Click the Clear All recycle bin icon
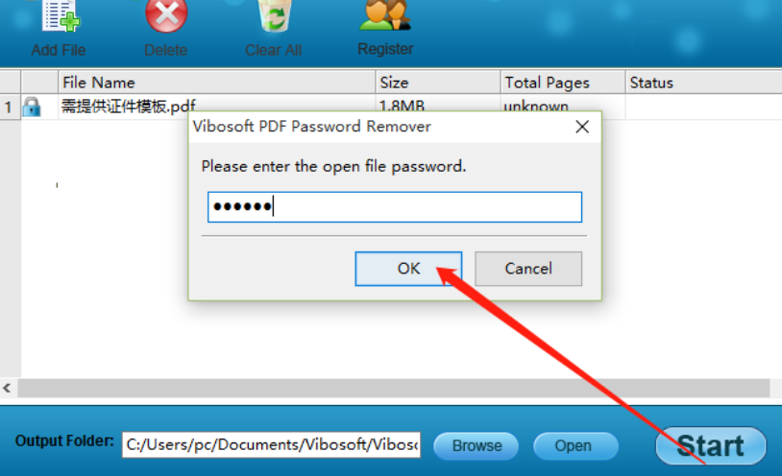The height and width of the screenshot is (476, 782). 274,15
